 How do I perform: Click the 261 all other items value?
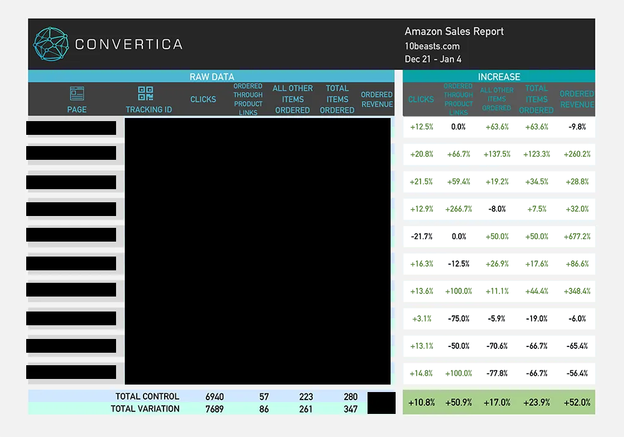[306, 409]
